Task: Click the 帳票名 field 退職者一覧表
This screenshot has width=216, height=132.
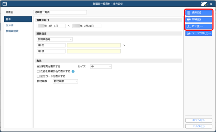Action: tap(60, 12)
